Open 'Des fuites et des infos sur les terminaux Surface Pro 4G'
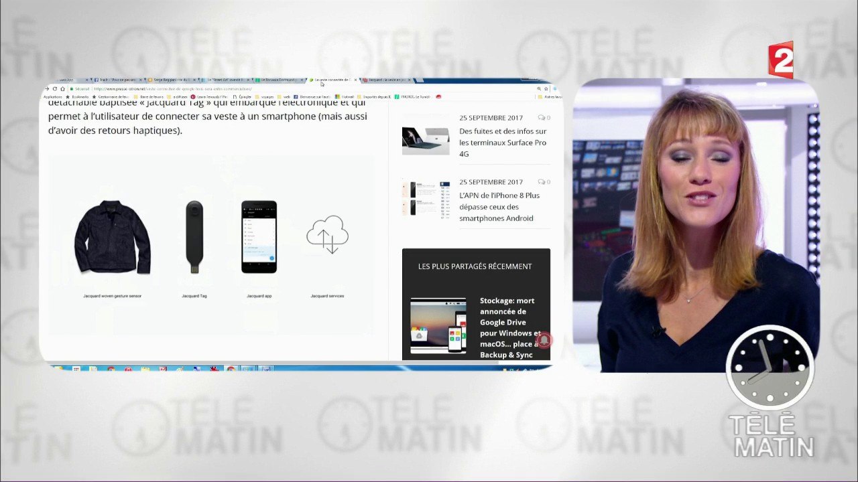The width and height of the screenshot is (858, 482). point(503,143)
